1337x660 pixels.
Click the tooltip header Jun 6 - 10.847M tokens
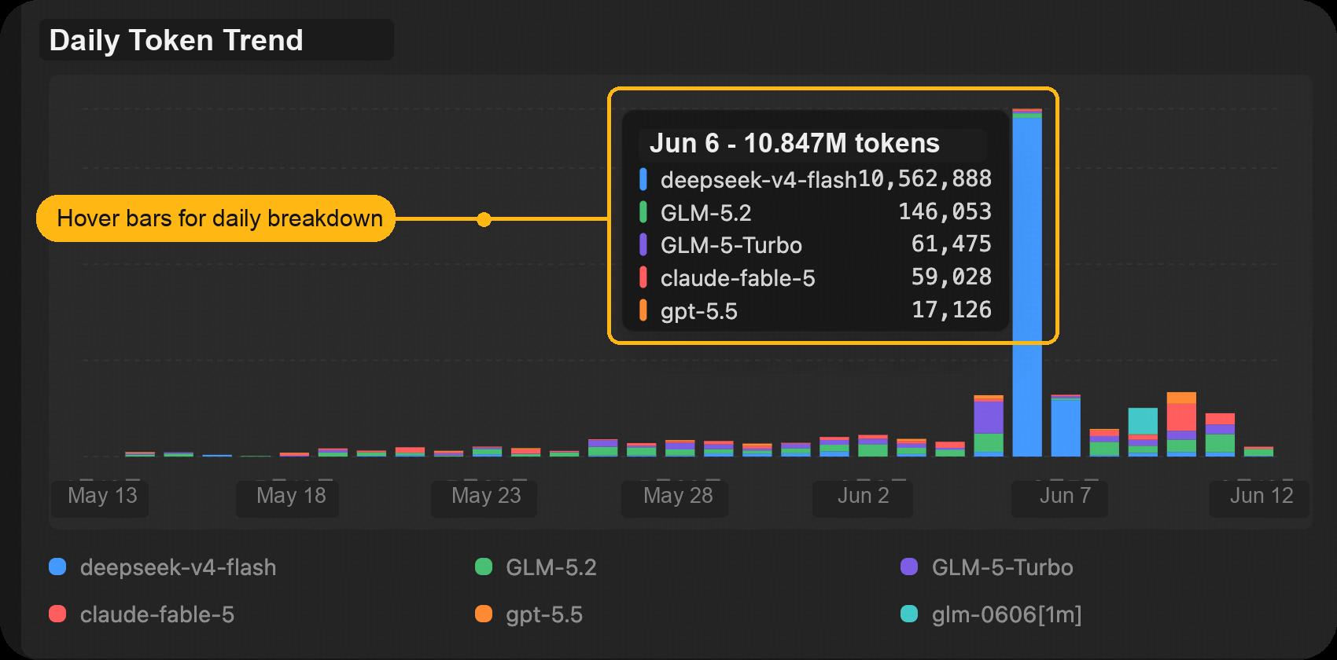point(794,143)
